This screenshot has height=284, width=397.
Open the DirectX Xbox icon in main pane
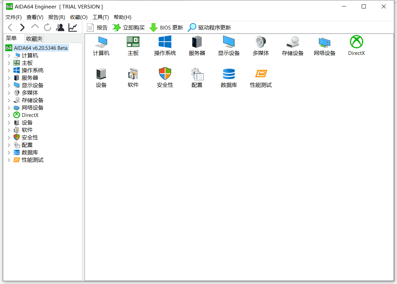[x=356, y=46]
